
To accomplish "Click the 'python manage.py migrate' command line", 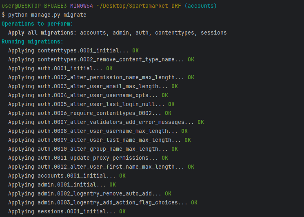I will pos(44,15).
